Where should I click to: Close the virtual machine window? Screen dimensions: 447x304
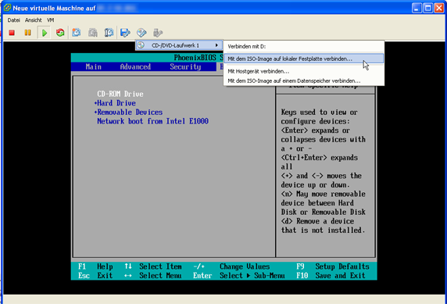[439, 8]
